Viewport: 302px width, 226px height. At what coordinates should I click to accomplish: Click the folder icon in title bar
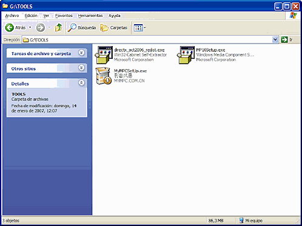click(x=5, y=6)
